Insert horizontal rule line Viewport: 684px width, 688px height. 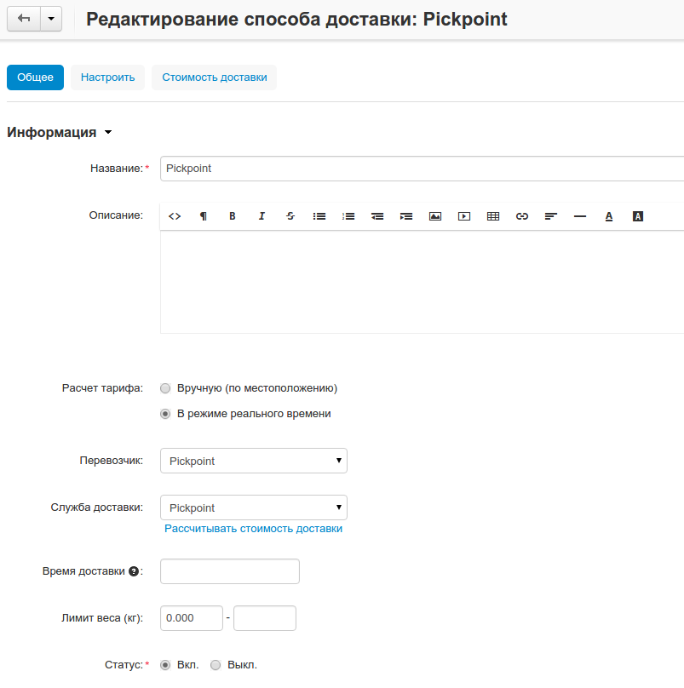[x=580, y=216]
